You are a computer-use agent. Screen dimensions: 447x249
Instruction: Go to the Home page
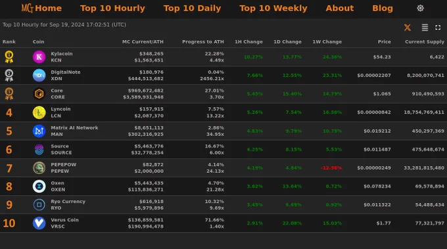click(48, 9)
